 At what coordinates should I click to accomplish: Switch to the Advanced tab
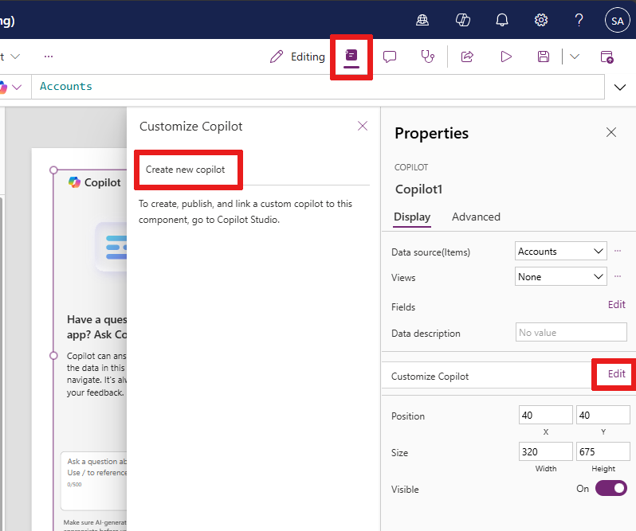tap(476, 217)
